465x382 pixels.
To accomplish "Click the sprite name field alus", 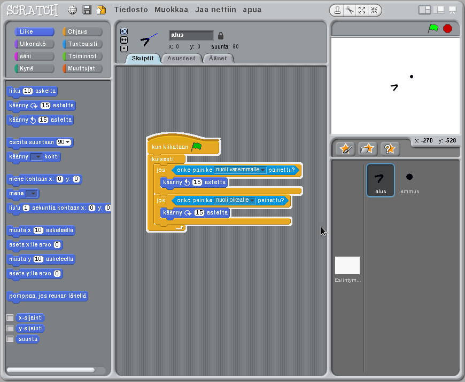I will [191, 35].
